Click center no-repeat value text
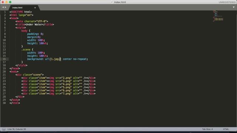The height and width of the screenshot is (133, 237). point(75,59)
